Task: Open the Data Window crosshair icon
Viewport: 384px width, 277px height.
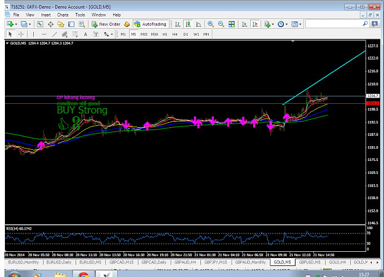Action: click(50, 24)
